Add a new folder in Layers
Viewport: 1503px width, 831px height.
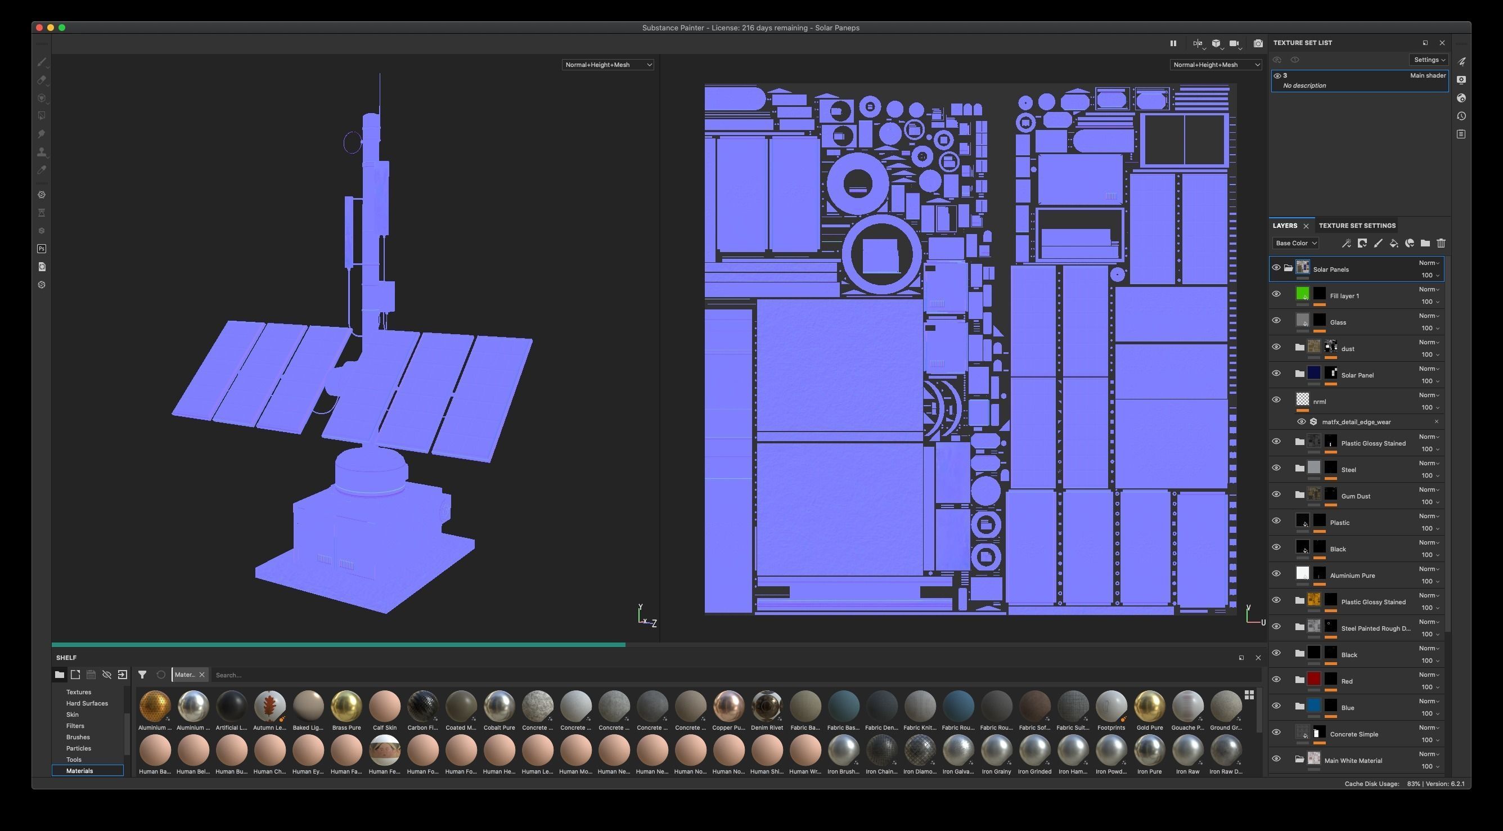click(1425, 244)
